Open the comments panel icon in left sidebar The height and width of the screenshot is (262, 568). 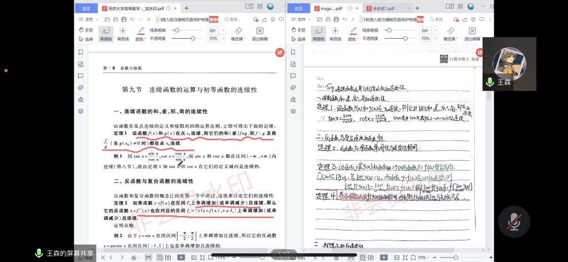coord(81,76)
